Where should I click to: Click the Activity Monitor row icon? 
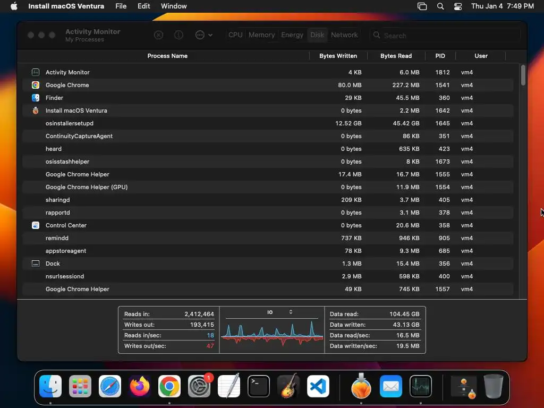point(36,72)
